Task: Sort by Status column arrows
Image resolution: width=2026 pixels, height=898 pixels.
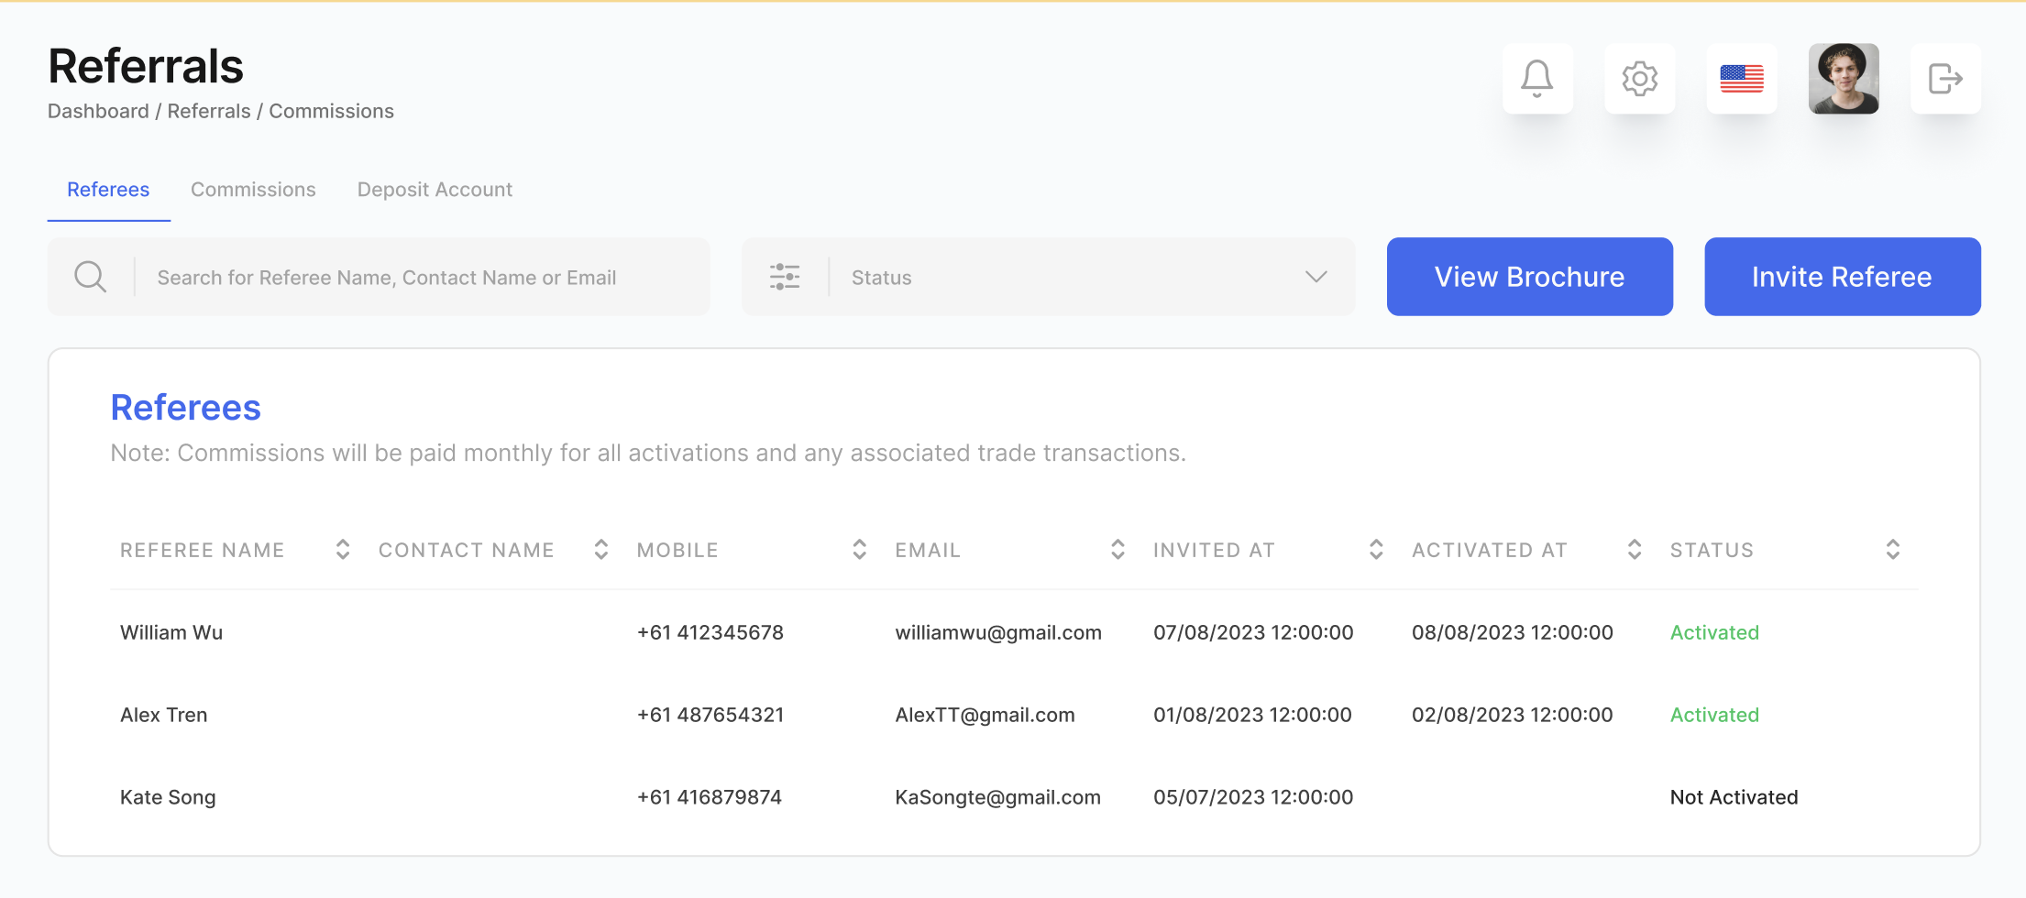Action: pos(1893,550)
